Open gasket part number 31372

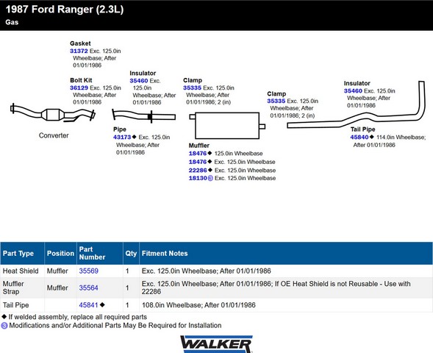point(79,51)
